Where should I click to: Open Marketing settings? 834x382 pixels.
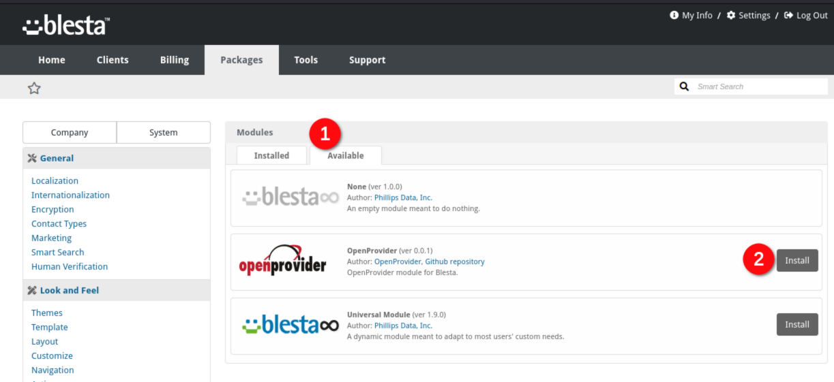click(51, 238)
